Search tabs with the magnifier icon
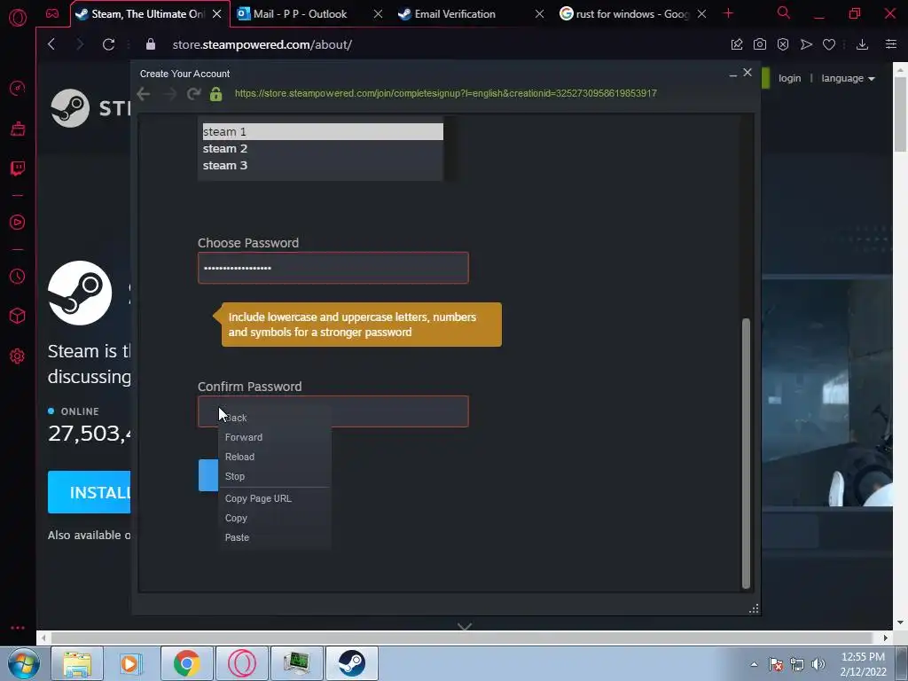908x681 pixels. click(x=784, y=12)
